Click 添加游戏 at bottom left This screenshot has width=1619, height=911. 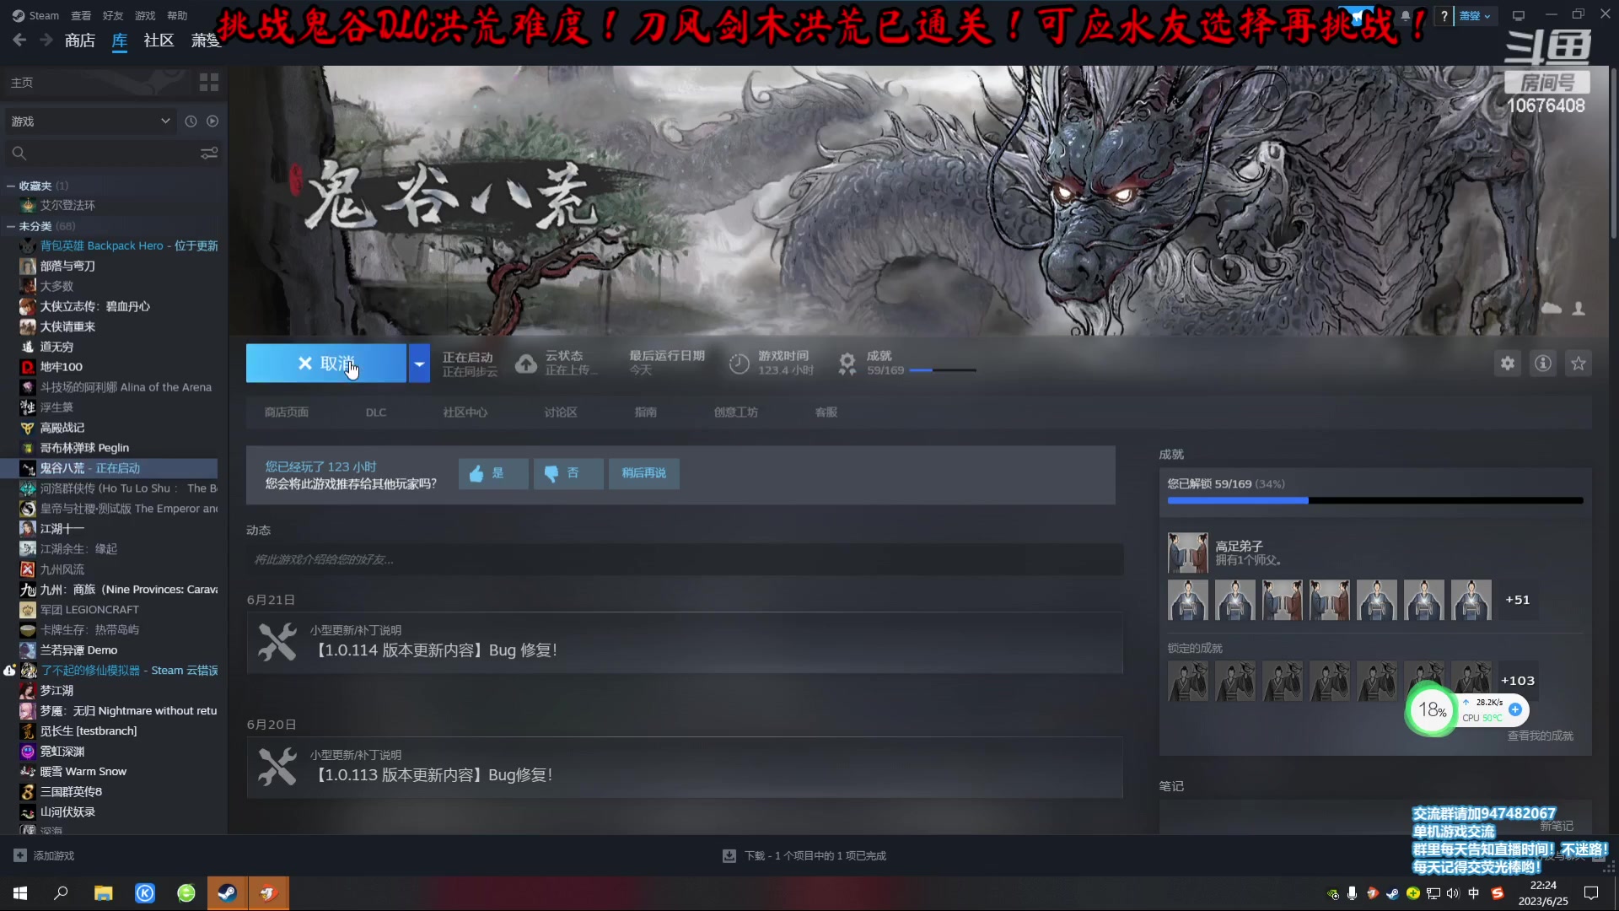coord(45,856)
